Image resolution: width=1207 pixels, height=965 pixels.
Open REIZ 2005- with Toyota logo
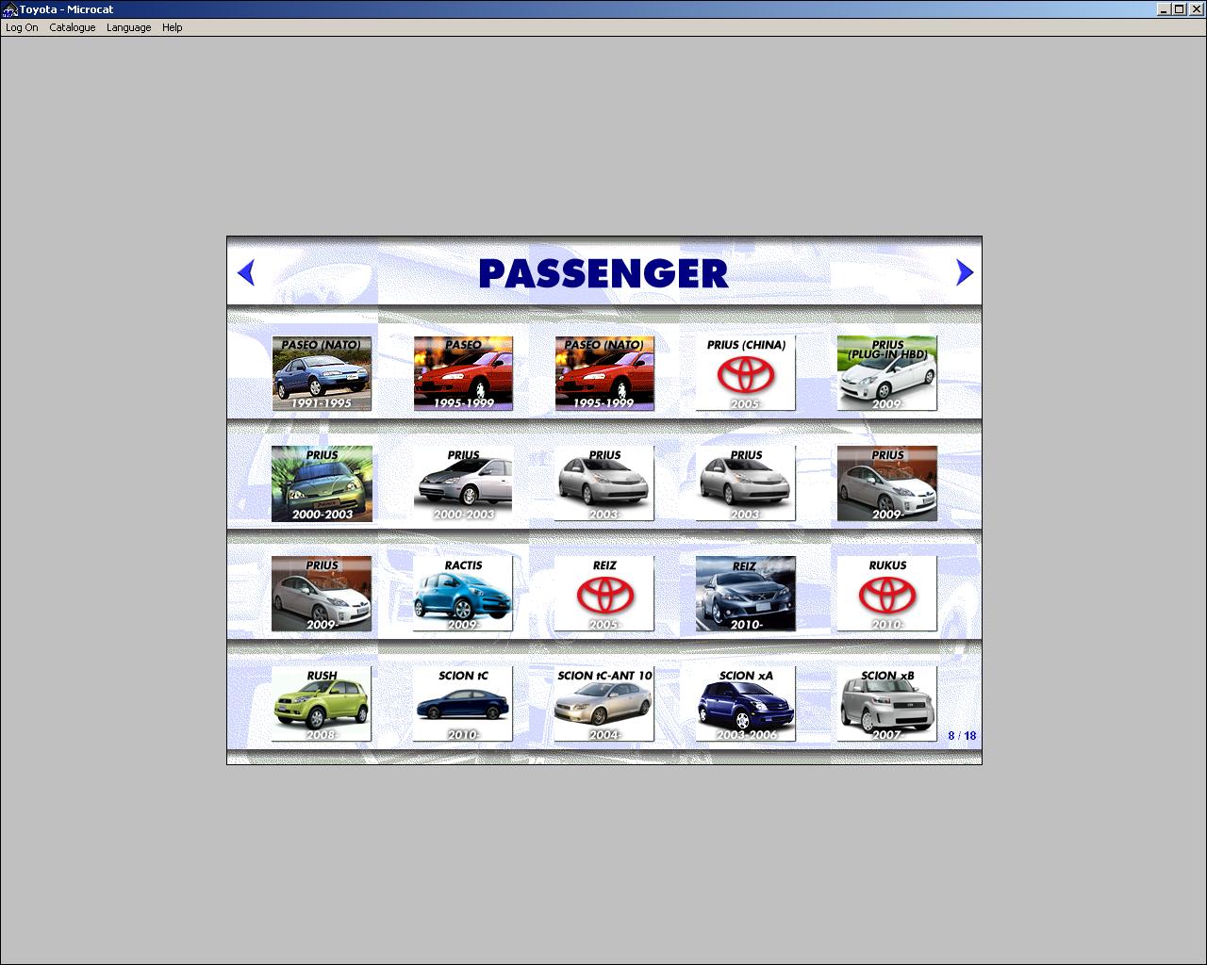point(604,594)
